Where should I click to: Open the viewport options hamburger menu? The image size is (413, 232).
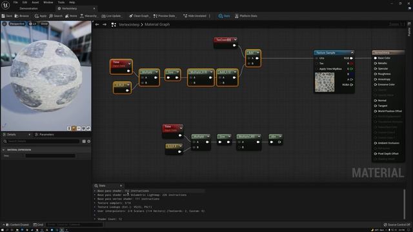point(5,24)
